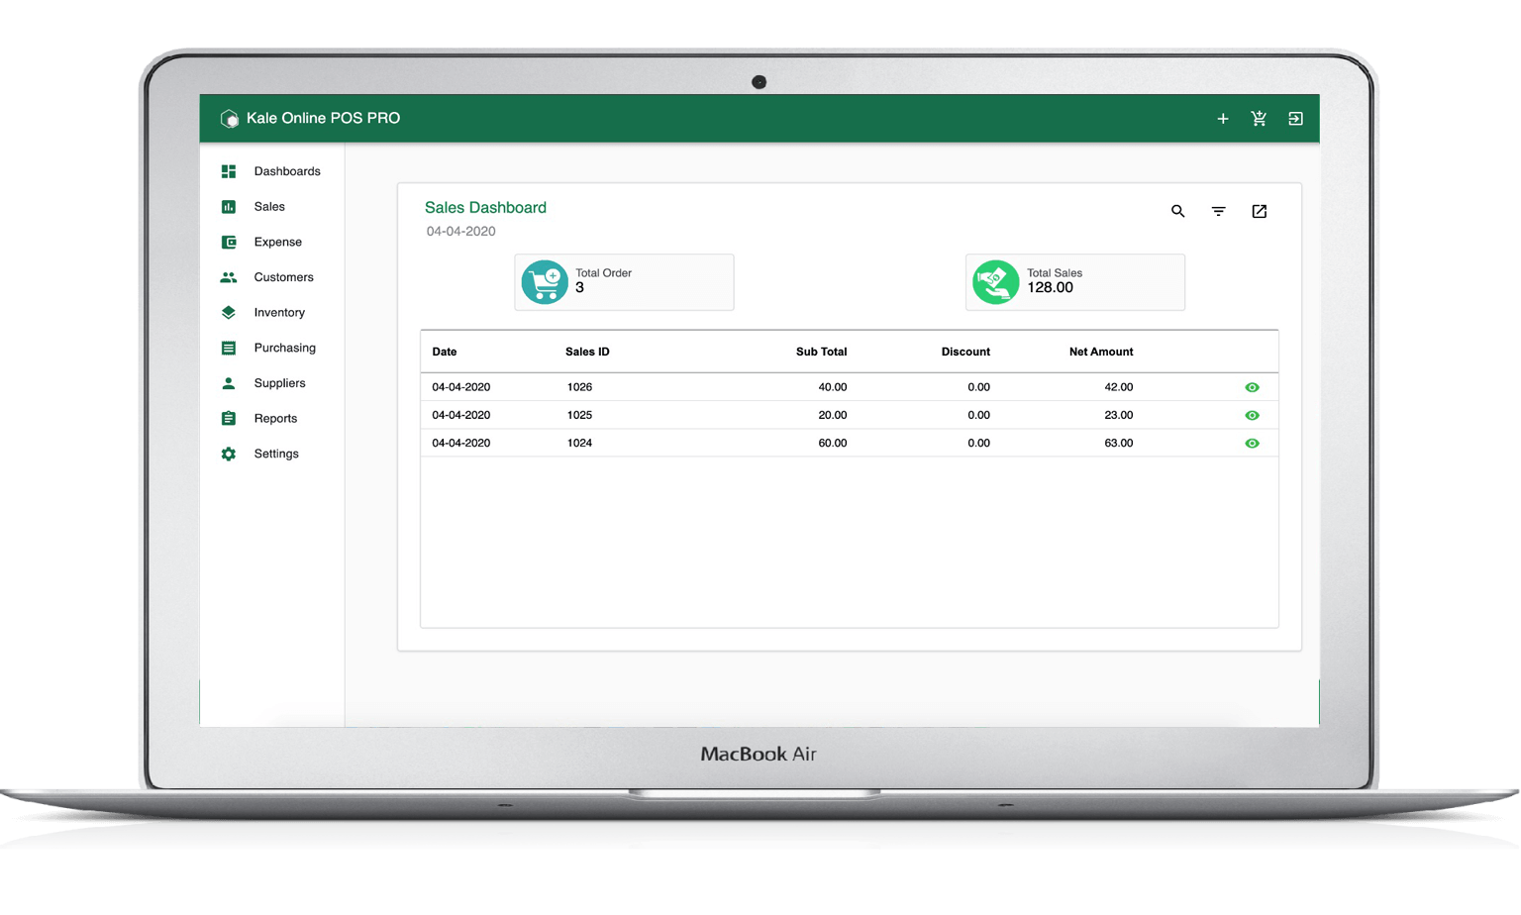The height and width of the screenshot is (915, 1521).
Task: Go to Sales in the sidebar
Action: [x=268, y=207]
